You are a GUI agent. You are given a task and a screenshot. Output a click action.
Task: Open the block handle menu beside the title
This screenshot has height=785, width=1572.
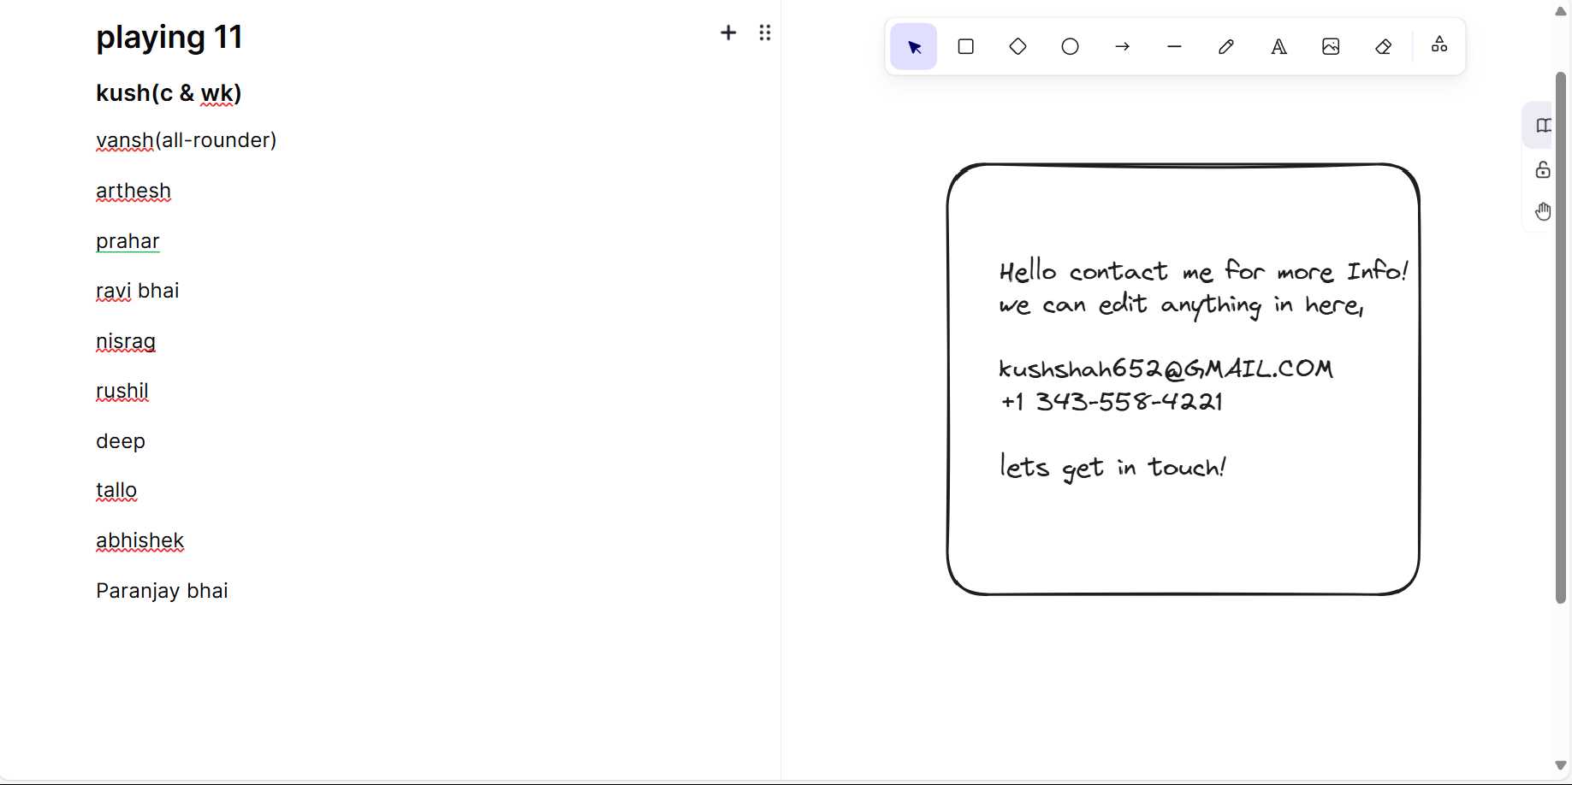tap(765, 32)
